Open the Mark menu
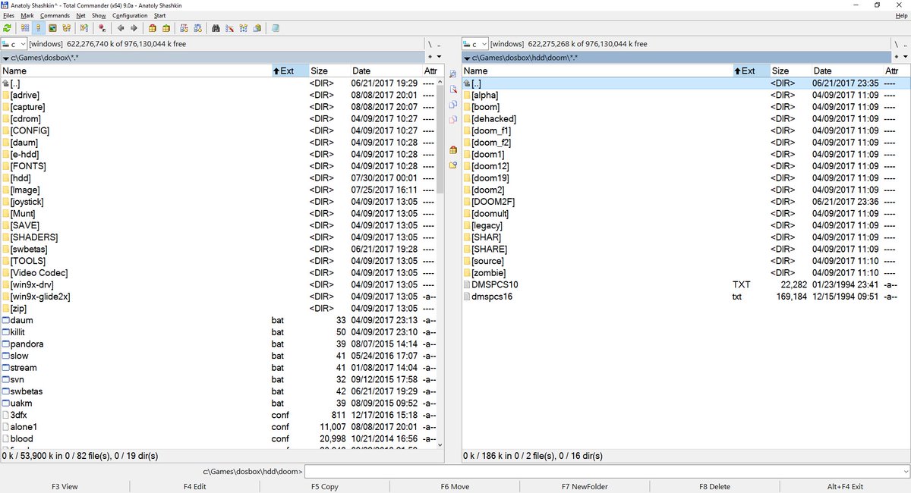The width and height of the screenshot is (911, 493). 27,15
